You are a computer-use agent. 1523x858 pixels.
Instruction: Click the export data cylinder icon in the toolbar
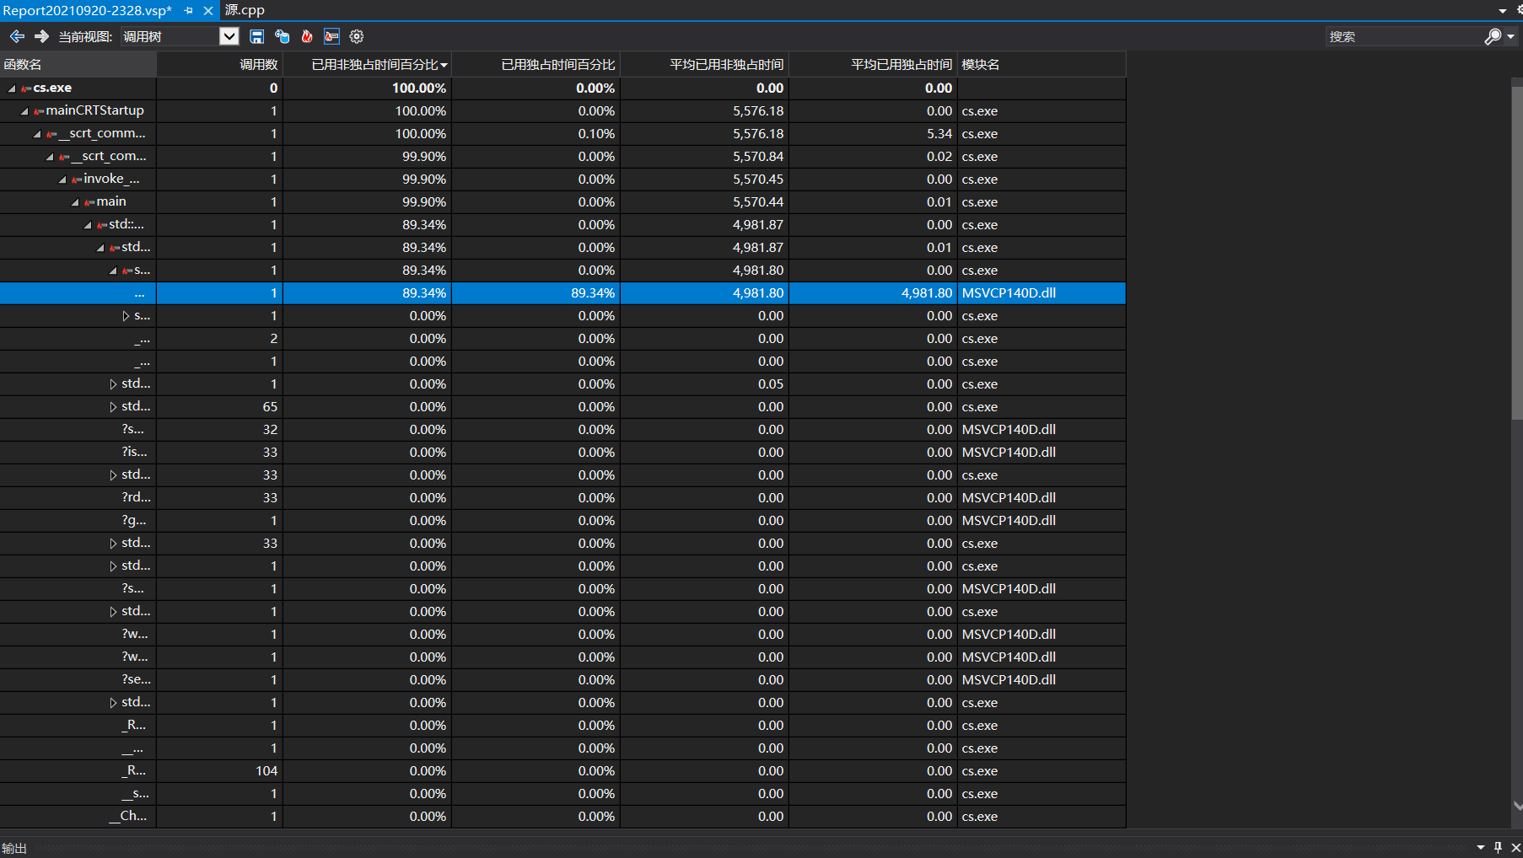[283, 36]
